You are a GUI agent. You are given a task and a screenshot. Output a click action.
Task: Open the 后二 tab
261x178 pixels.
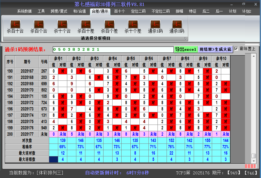(x=206, y=11)
